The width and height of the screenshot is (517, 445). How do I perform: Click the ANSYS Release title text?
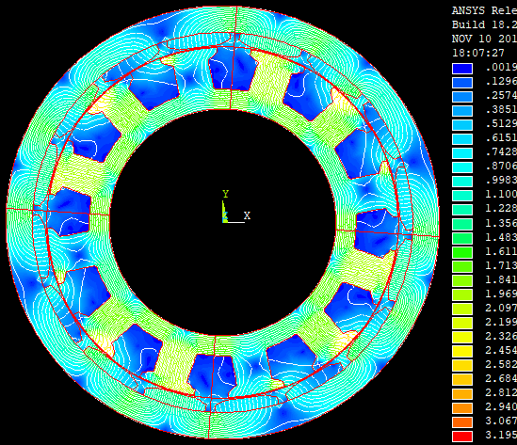pos(484,10)
